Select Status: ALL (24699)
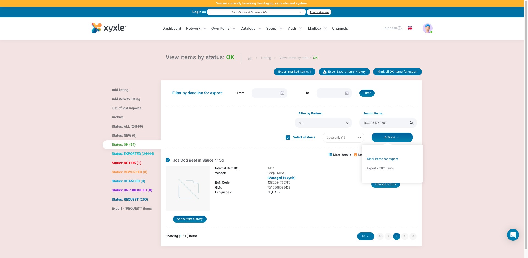 click(x=127, y=127)
